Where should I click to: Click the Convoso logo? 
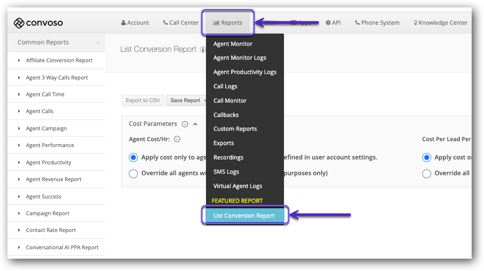pyautogui.click(x=39, y=23)
